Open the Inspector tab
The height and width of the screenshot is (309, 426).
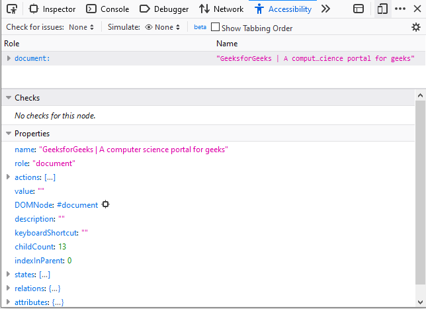52,9
